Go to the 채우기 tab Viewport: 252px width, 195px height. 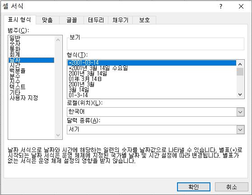(121, 20)
